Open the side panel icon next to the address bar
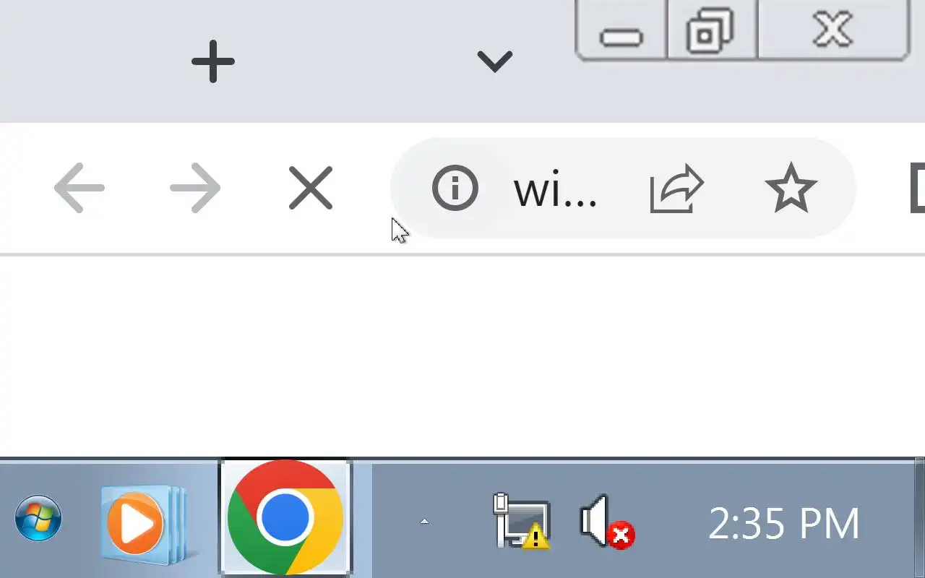This screenshot has height=578, width=925. coord(917,189)
